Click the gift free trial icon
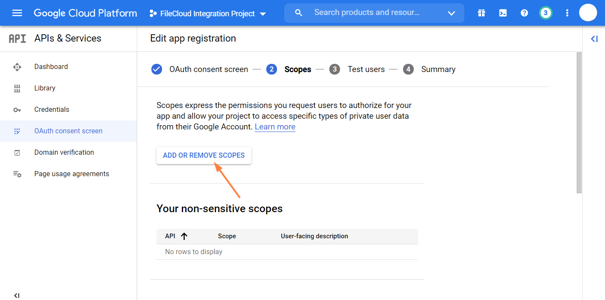 (482, 13)
